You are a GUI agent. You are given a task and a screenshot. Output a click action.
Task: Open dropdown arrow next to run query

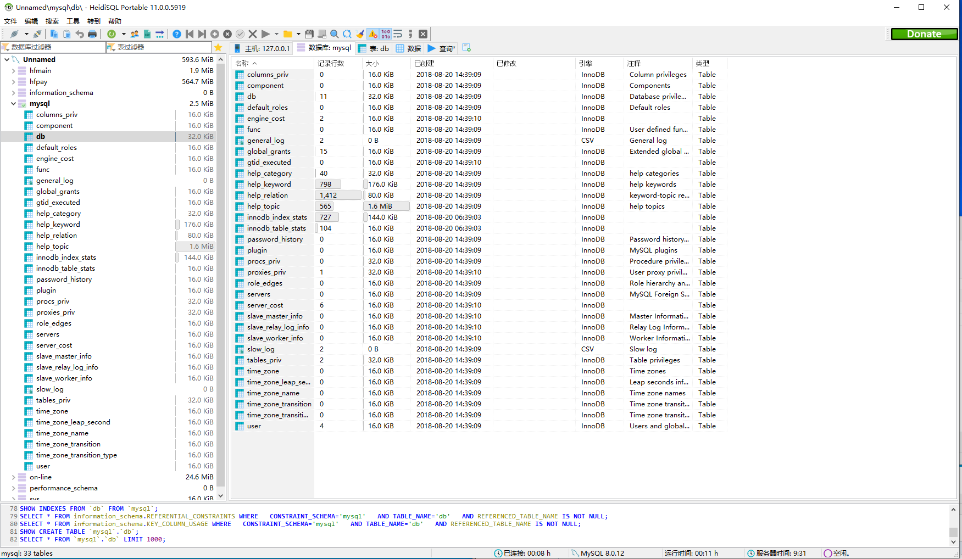[276, 34]
